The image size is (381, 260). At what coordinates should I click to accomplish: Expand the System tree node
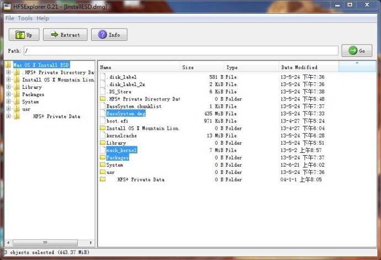point(8,102)
